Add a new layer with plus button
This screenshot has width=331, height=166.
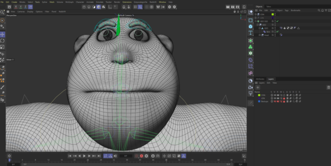pyautogui.click(x=258, y=88)
